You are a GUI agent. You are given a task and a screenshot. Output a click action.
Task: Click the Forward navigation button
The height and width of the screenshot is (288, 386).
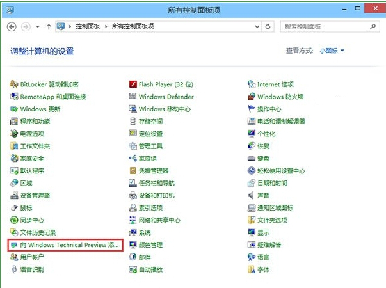(26, 26)
